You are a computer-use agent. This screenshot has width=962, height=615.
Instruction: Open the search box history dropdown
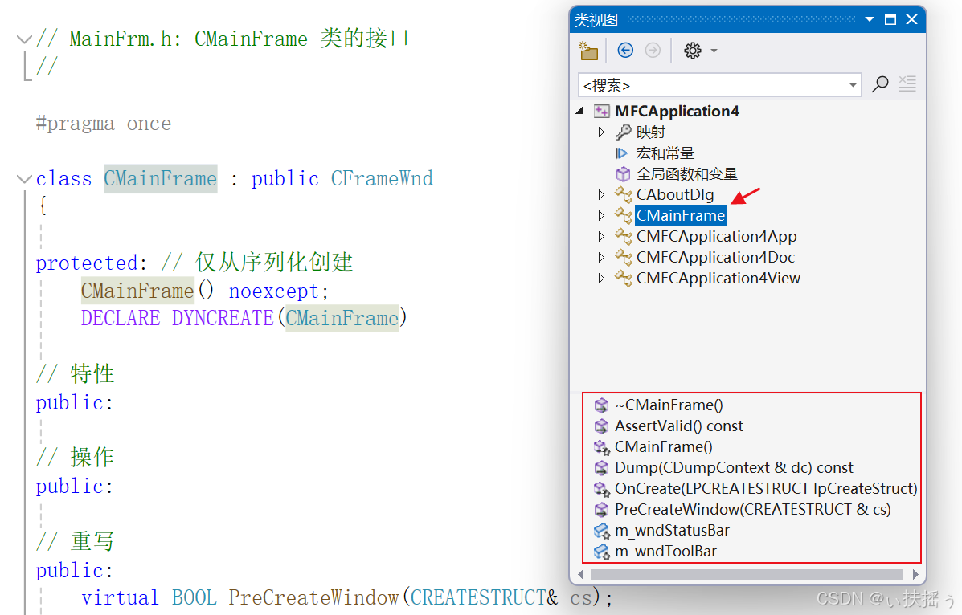point(853,85)
